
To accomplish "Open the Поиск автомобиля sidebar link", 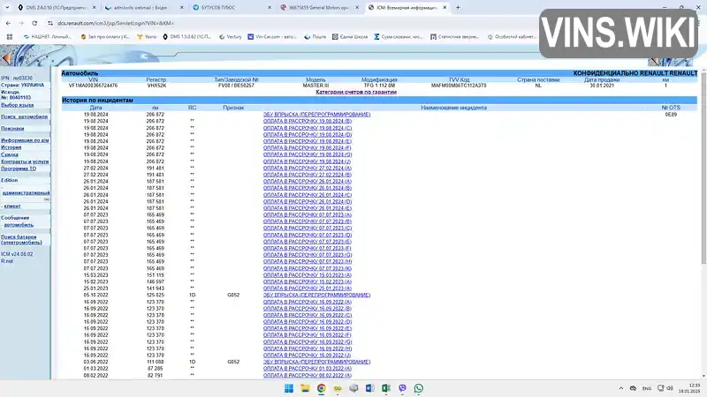I will pyautogui.click(x=25, y=116).
